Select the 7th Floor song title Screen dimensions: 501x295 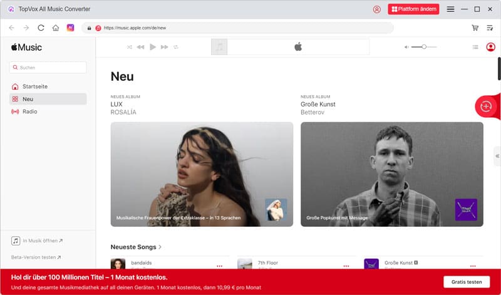coord(268,262)
